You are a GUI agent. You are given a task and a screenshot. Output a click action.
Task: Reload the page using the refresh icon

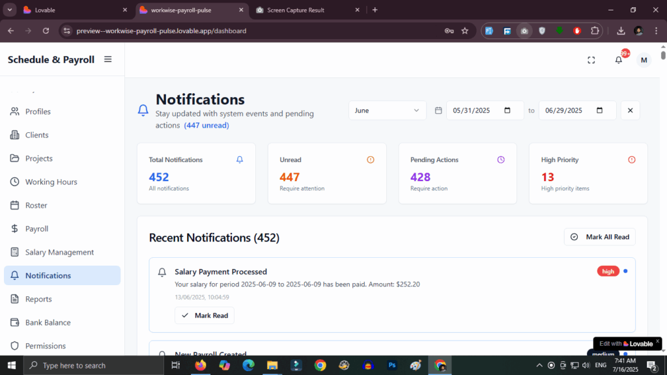[46, 31]
